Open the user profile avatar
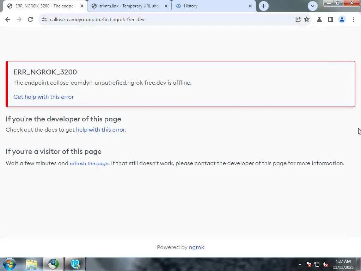361x271 pixels. [x=342, y=19]
